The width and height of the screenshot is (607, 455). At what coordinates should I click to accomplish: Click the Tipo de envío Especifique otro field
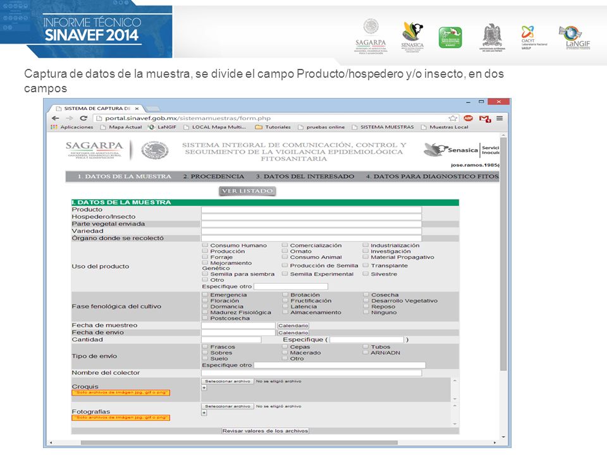tap(340, 365)
